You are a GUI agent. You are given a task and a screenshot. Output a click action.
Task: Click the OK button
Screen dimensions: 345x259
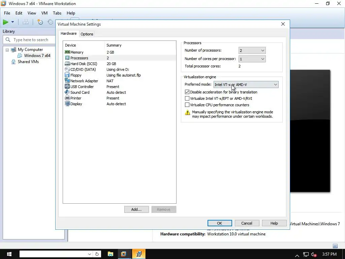click(220, 223)
